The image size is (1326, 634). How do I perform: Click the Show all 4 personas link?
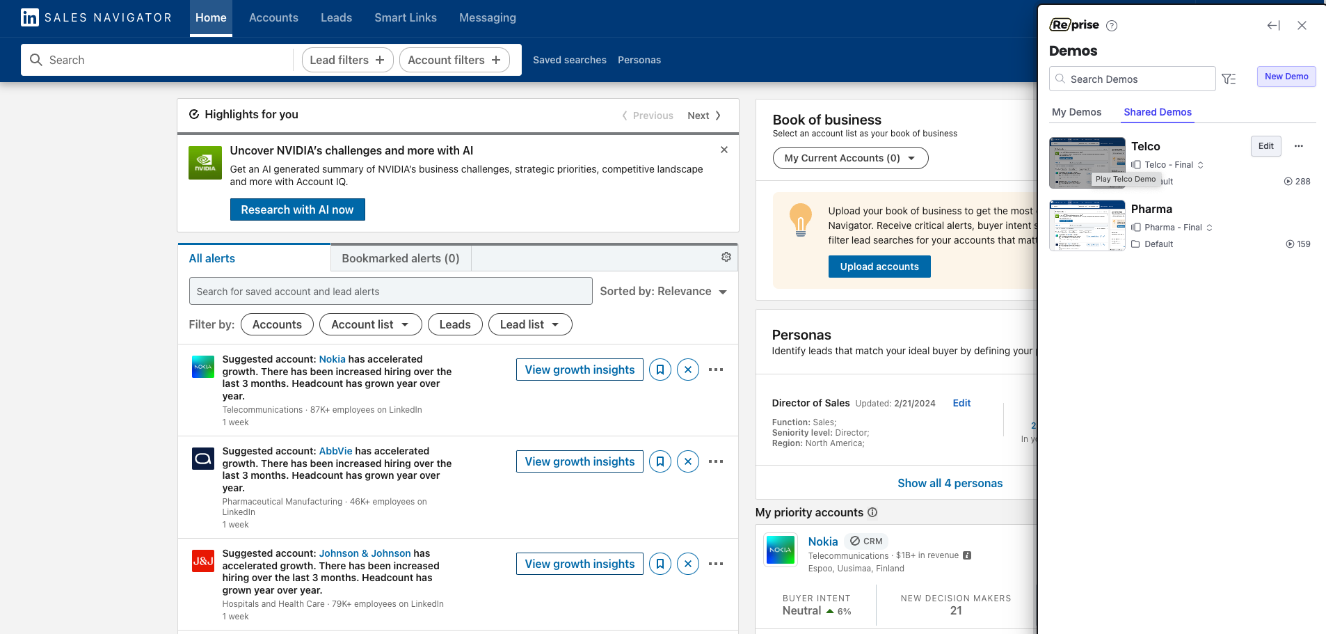(950, 483)
